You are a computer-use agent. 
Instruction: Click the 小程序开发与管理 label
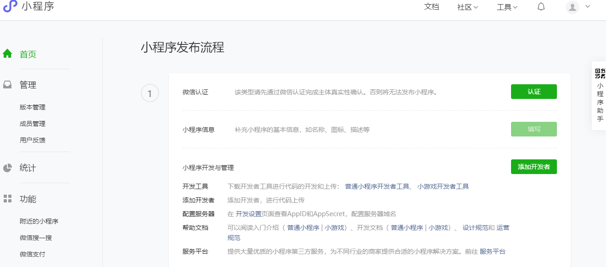208,168
